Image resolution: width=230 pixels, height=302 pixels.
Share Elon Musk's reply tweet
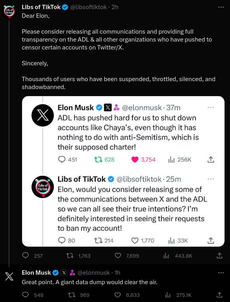[x=219, y=295]
